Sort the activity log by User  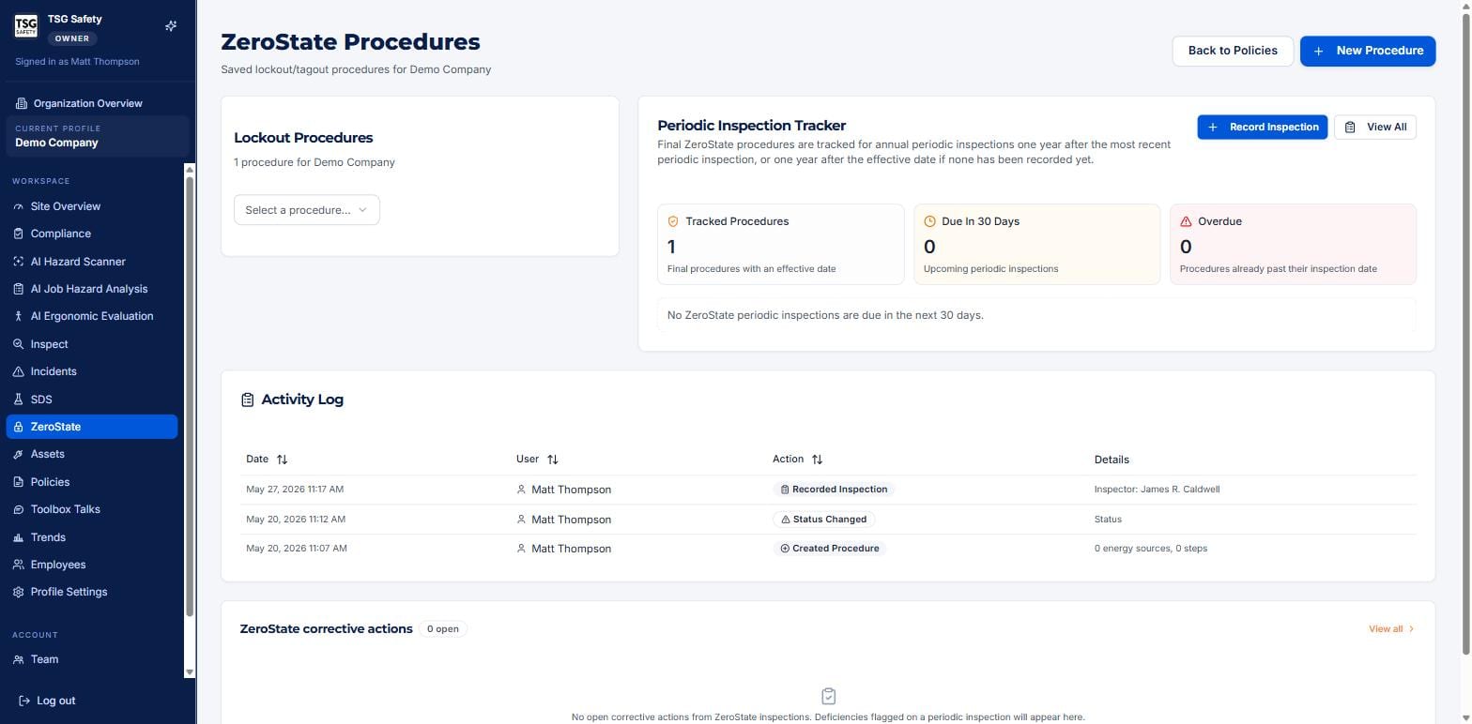[537, 459]
